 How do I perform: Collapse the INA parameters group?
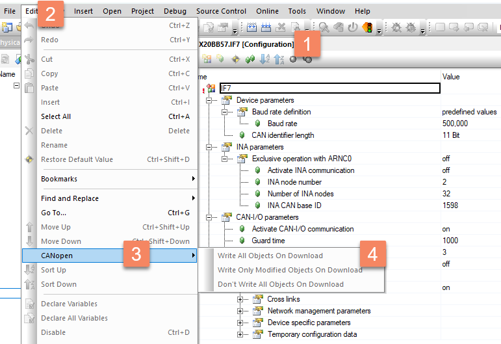coord(209,147)
